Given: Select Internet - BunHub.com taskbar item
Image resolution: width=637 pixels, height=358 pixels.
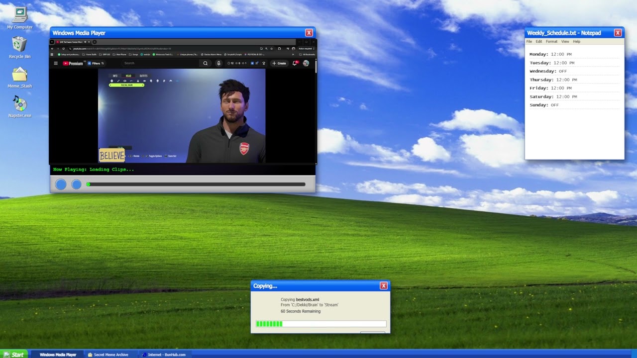Looking at the screenshot, I should (164, 355).
